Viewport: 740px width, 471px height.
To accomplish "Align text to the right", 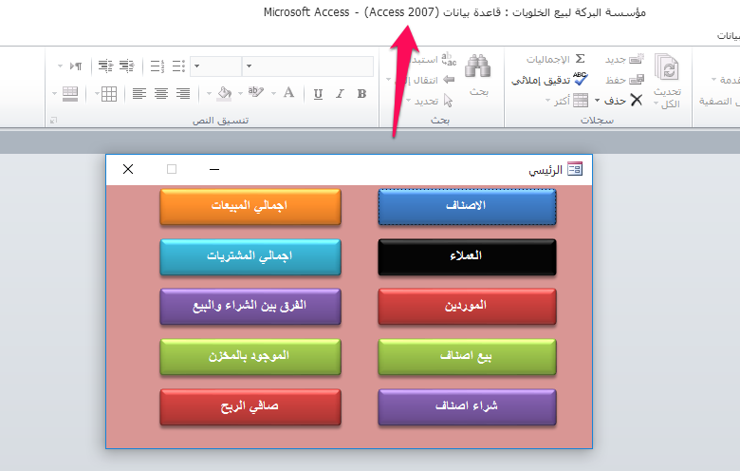I will pos(183,94).
